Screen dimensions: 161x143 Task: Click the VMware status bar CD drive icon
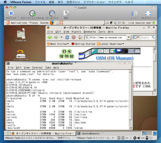(x=135, y=138)
